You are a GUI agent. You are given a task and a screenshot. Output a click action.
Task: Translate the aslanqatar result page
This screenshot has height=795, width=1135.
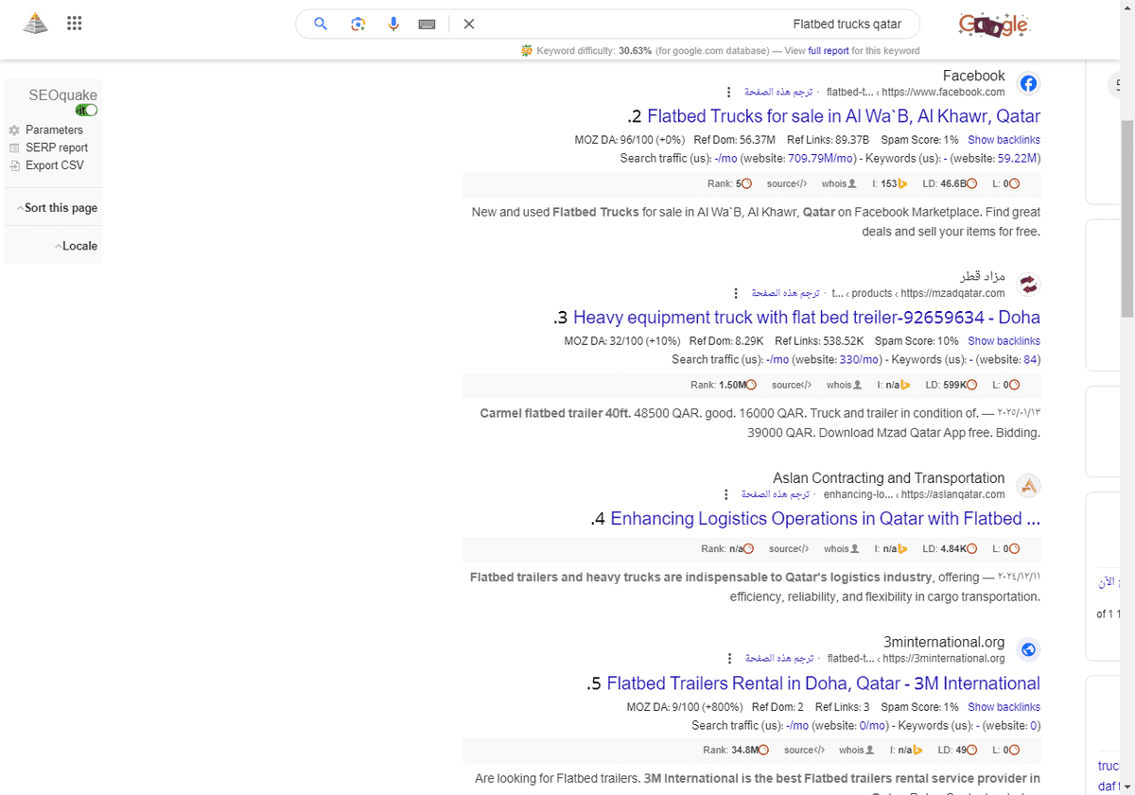point(776,494)
